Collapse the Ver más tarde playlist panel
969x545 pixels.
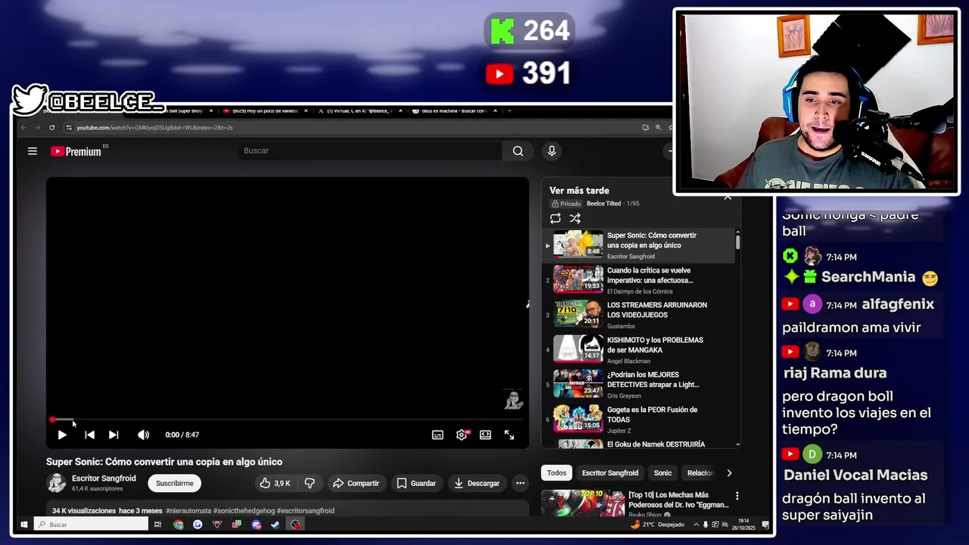click(x=728, y=197)
